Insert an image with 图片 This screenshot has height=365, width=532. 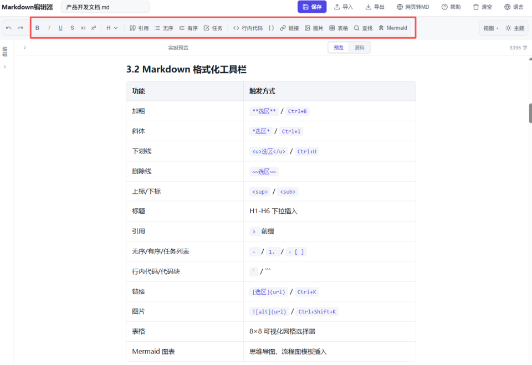pyautogui.click(x=314, y=28)
